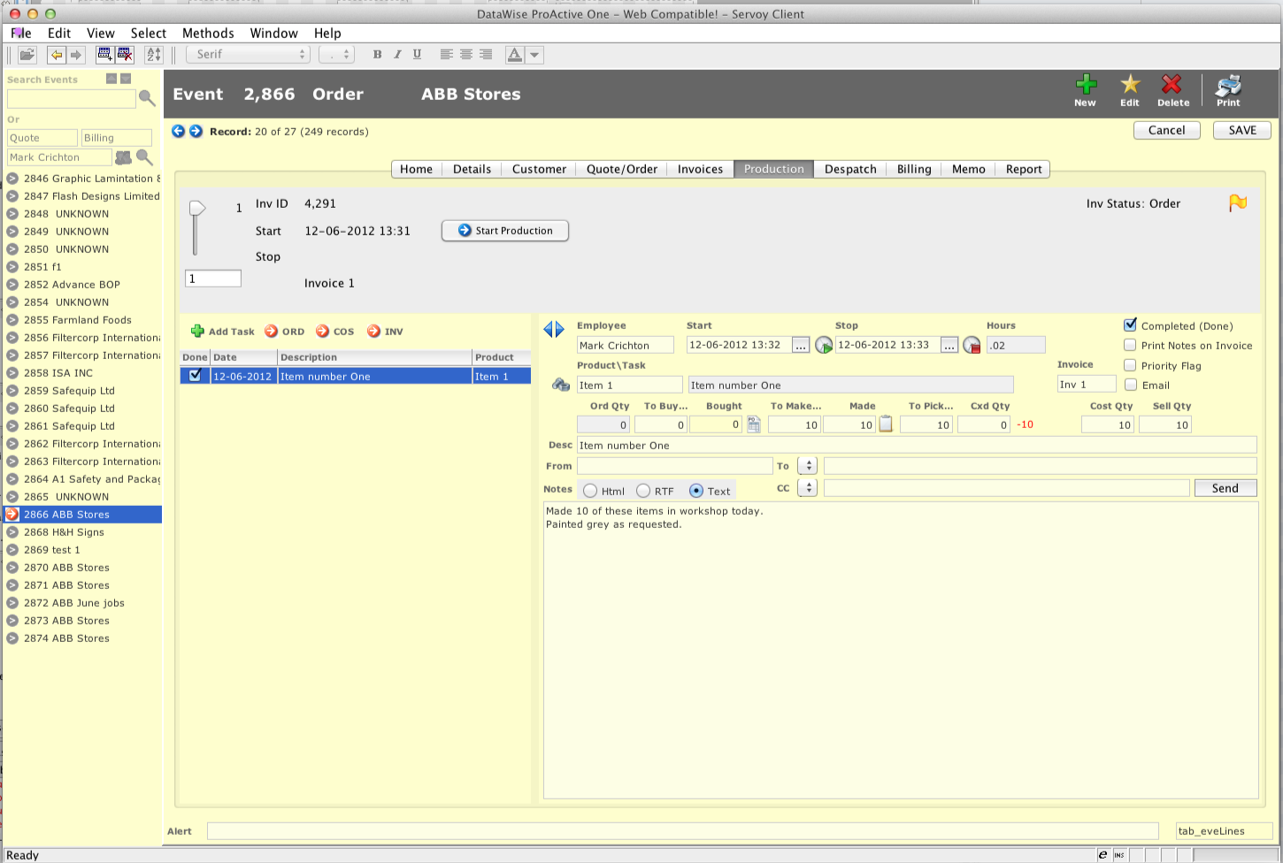Open the Serif font dropdown
The width and height of the screenshot is (1283, 863).
248,55
